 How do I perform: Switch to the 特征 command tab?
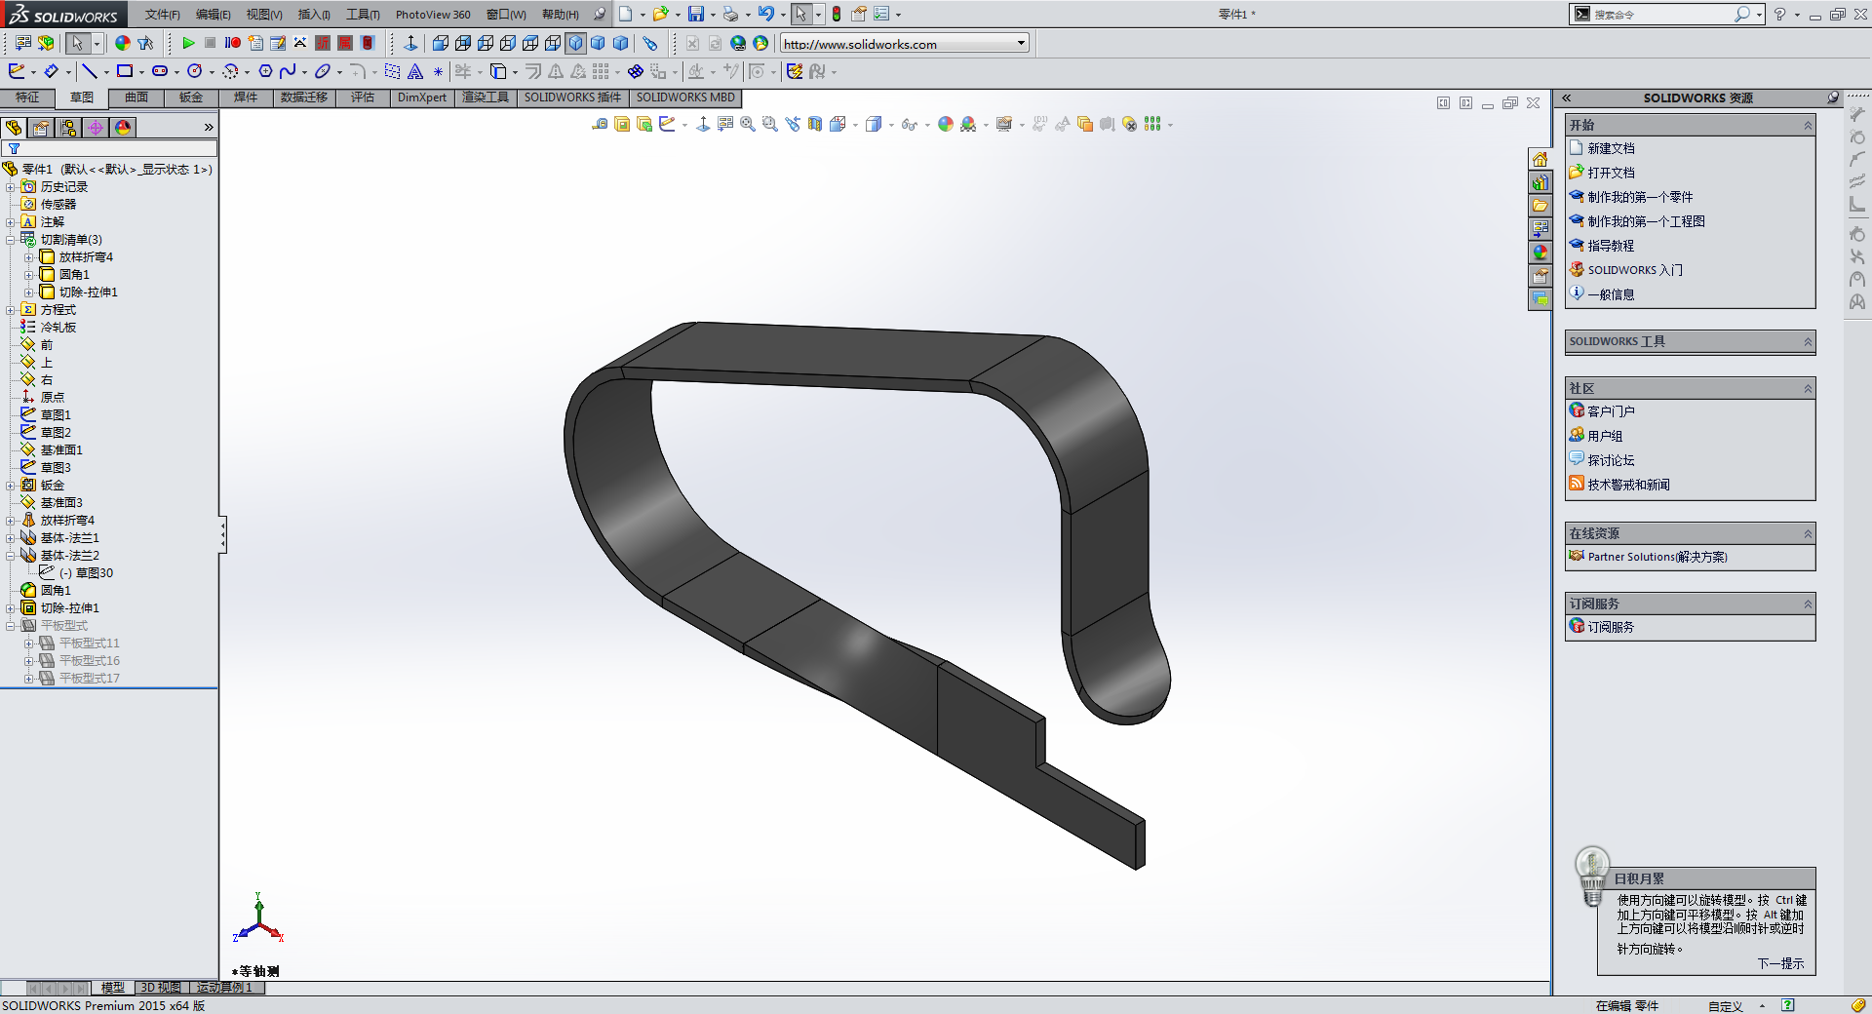27,97
